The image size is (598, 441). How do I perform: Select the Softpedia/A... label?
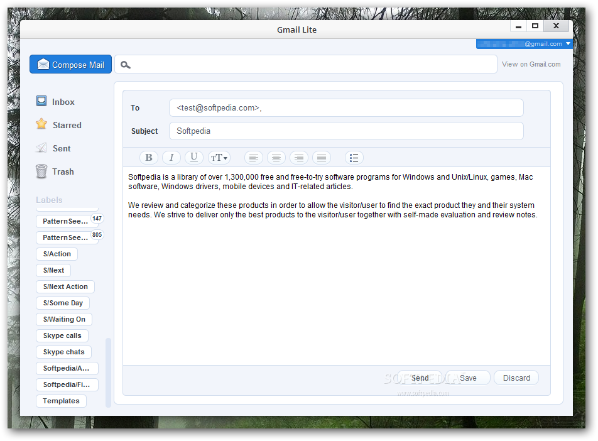[x=67, y=368]
